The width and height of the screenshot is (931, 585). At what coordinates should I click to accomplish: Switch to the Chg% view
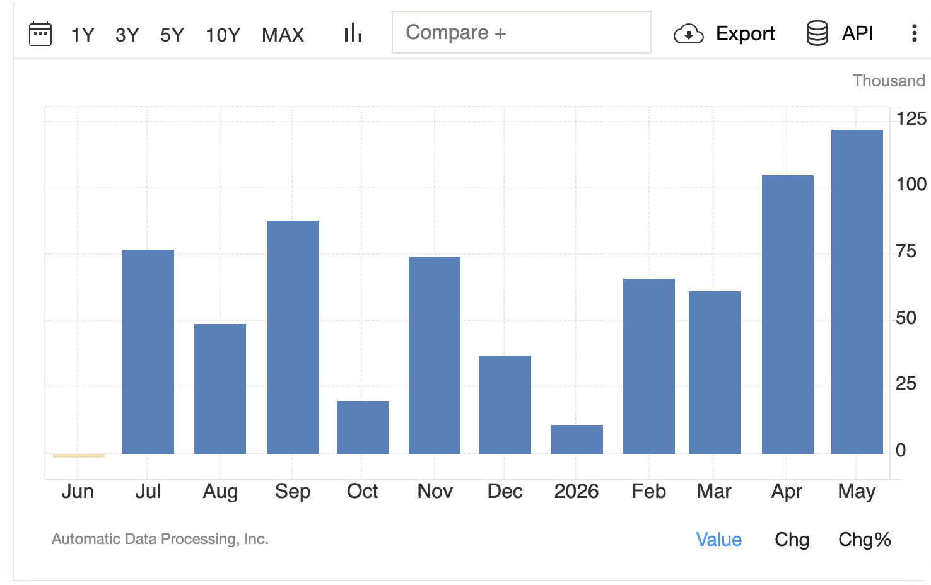pyautogui.click(x=865, y=540)
